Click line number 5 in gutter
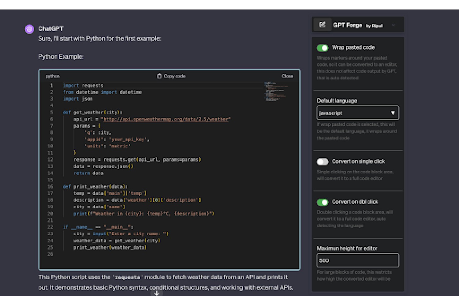 click(51, 112)
